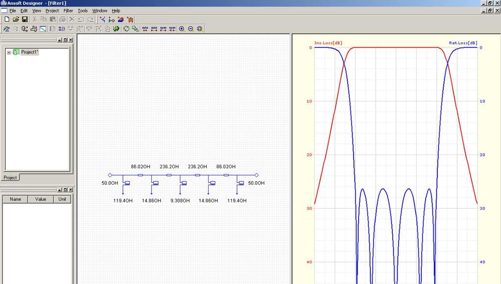Click the insert circuit design icon with blue branches
Screen dimensions: 501x284
(102, 20)
